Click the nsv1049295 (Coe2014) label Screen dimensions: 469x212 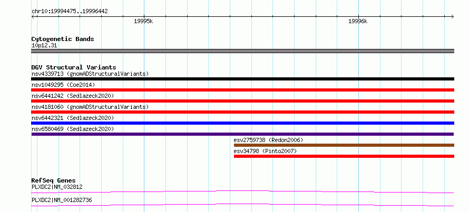click(x=63, y=85)
